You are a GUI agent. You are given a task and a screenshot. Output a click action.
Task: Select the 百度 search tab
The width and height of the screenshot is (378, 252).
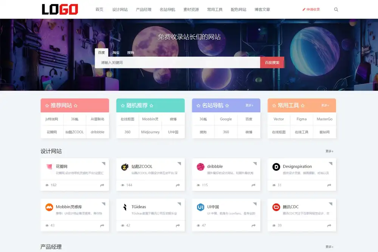pos(101,53)
